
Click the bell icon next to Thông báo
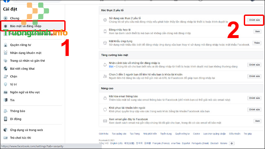(x=6, y=111)
